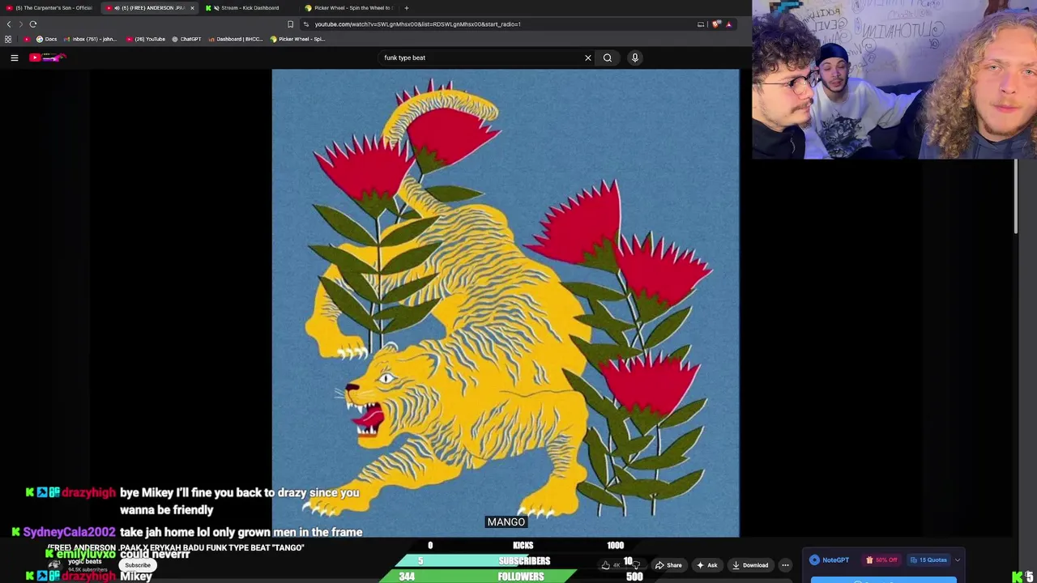Close the FREE ANDERSON .PAAK tab
This screenshot has width=1037, height=583.
(x=192, y=8)
